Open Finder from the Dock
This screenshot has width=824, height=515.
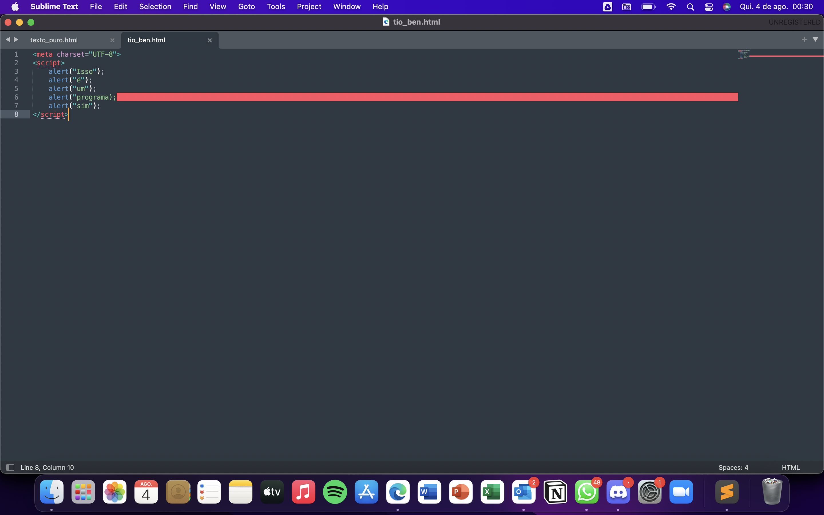click(x=52, y=492)
